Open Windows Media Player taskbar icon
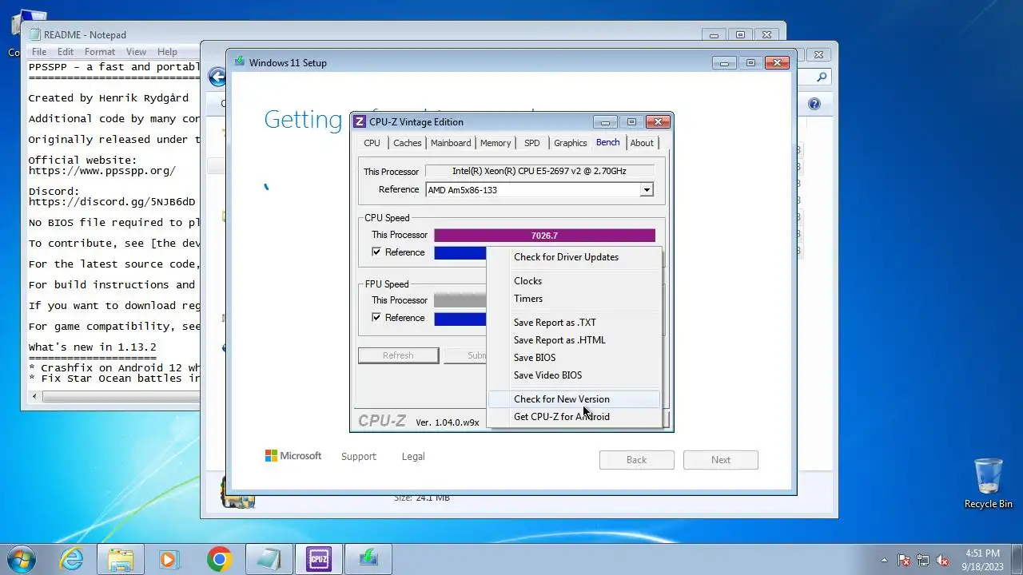1023x575 pixels. (169, 559)
